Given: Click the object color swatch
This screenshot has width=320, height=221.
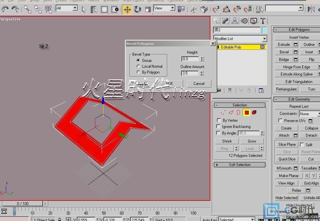Looking at the screenshot, I should click(264, 30).
